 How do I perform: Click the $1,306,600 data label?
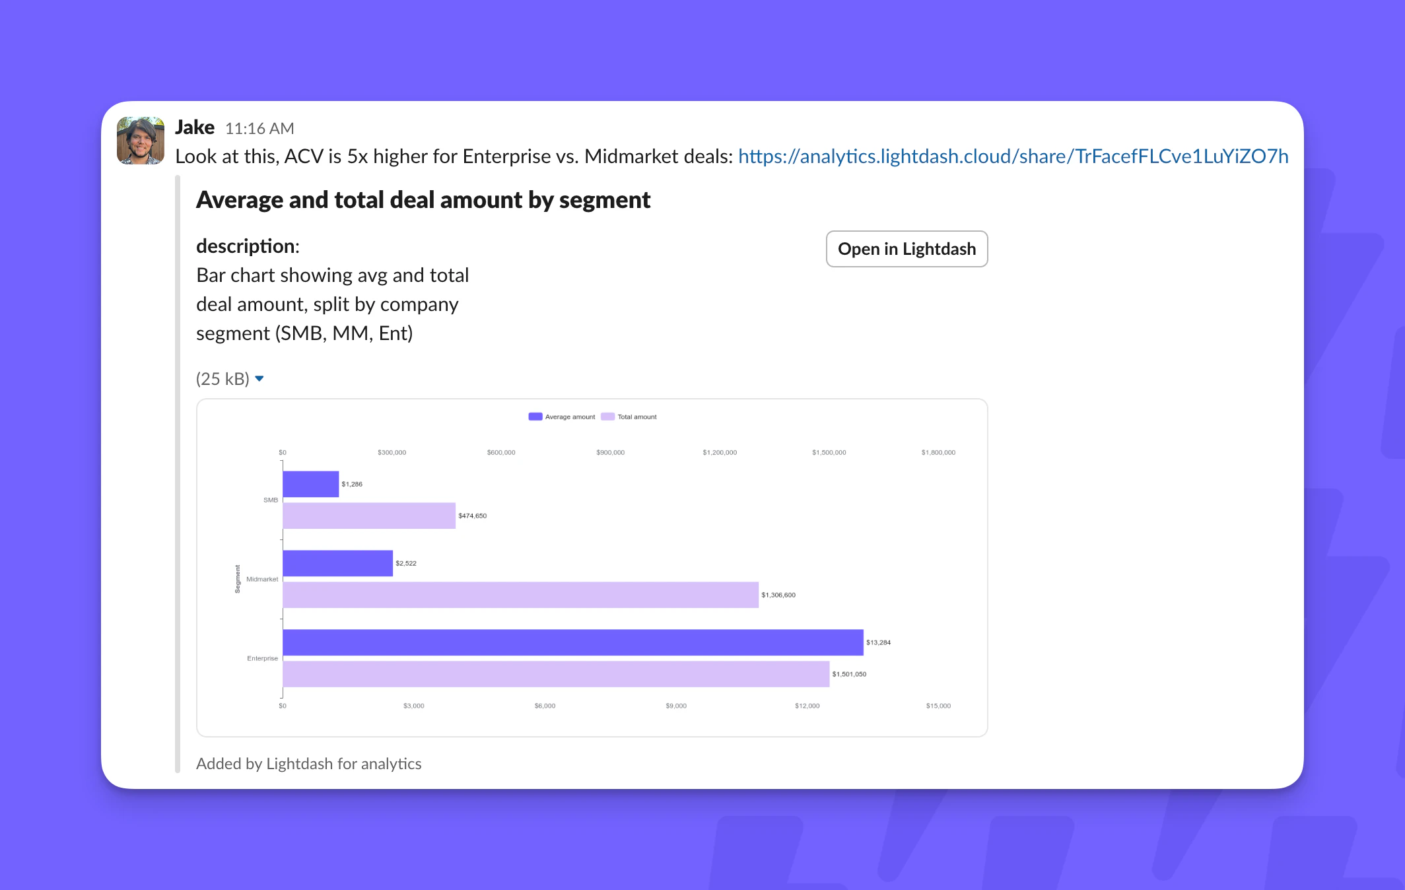point(778,595)
